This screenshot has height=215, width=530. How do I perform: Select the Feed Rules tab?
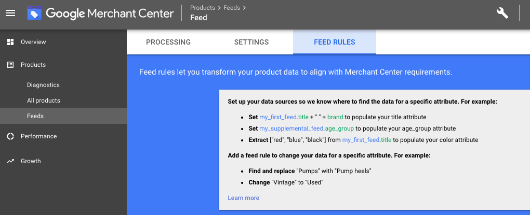(335, 42)
